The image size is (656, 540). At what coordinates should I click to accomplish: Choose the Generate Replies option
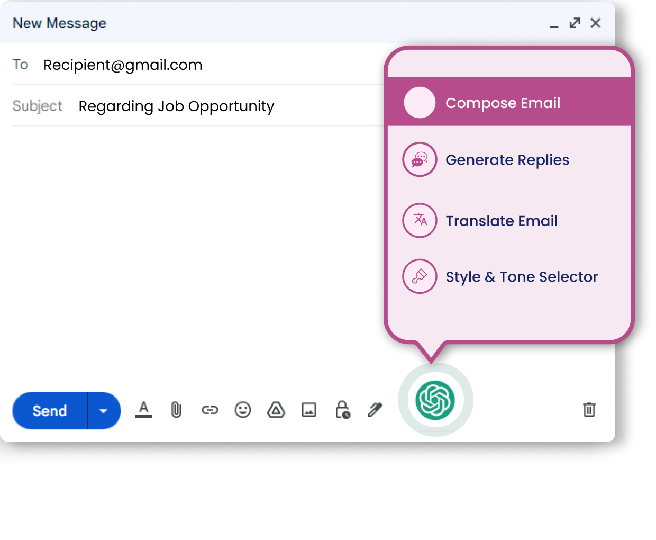click(507, 160)
